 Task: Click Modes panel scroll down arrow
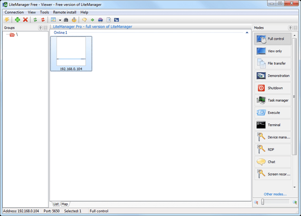pyautogui.click(x=294, y=187)
